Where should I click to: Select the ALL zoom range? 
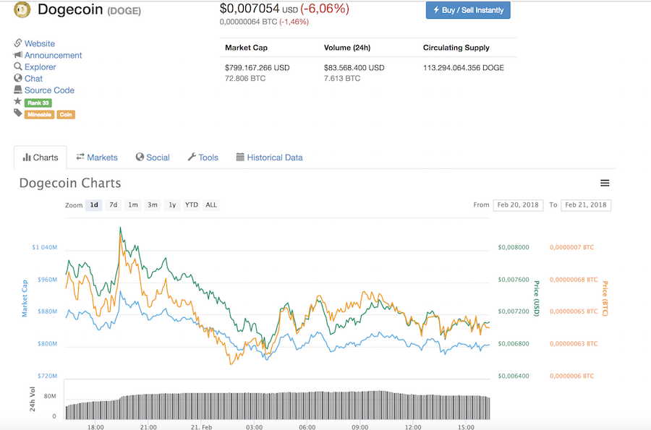pos(211,205)
